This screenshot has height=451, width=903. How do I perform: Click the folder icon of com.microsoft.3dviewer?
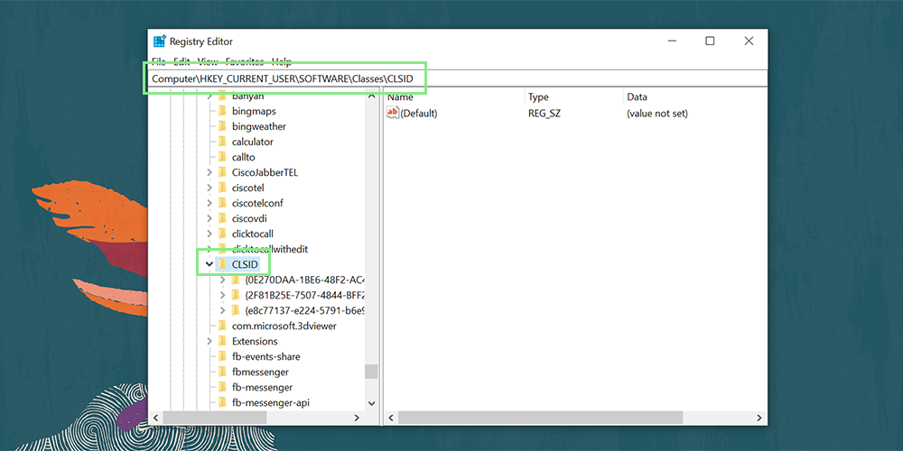(x=222, y=326)
